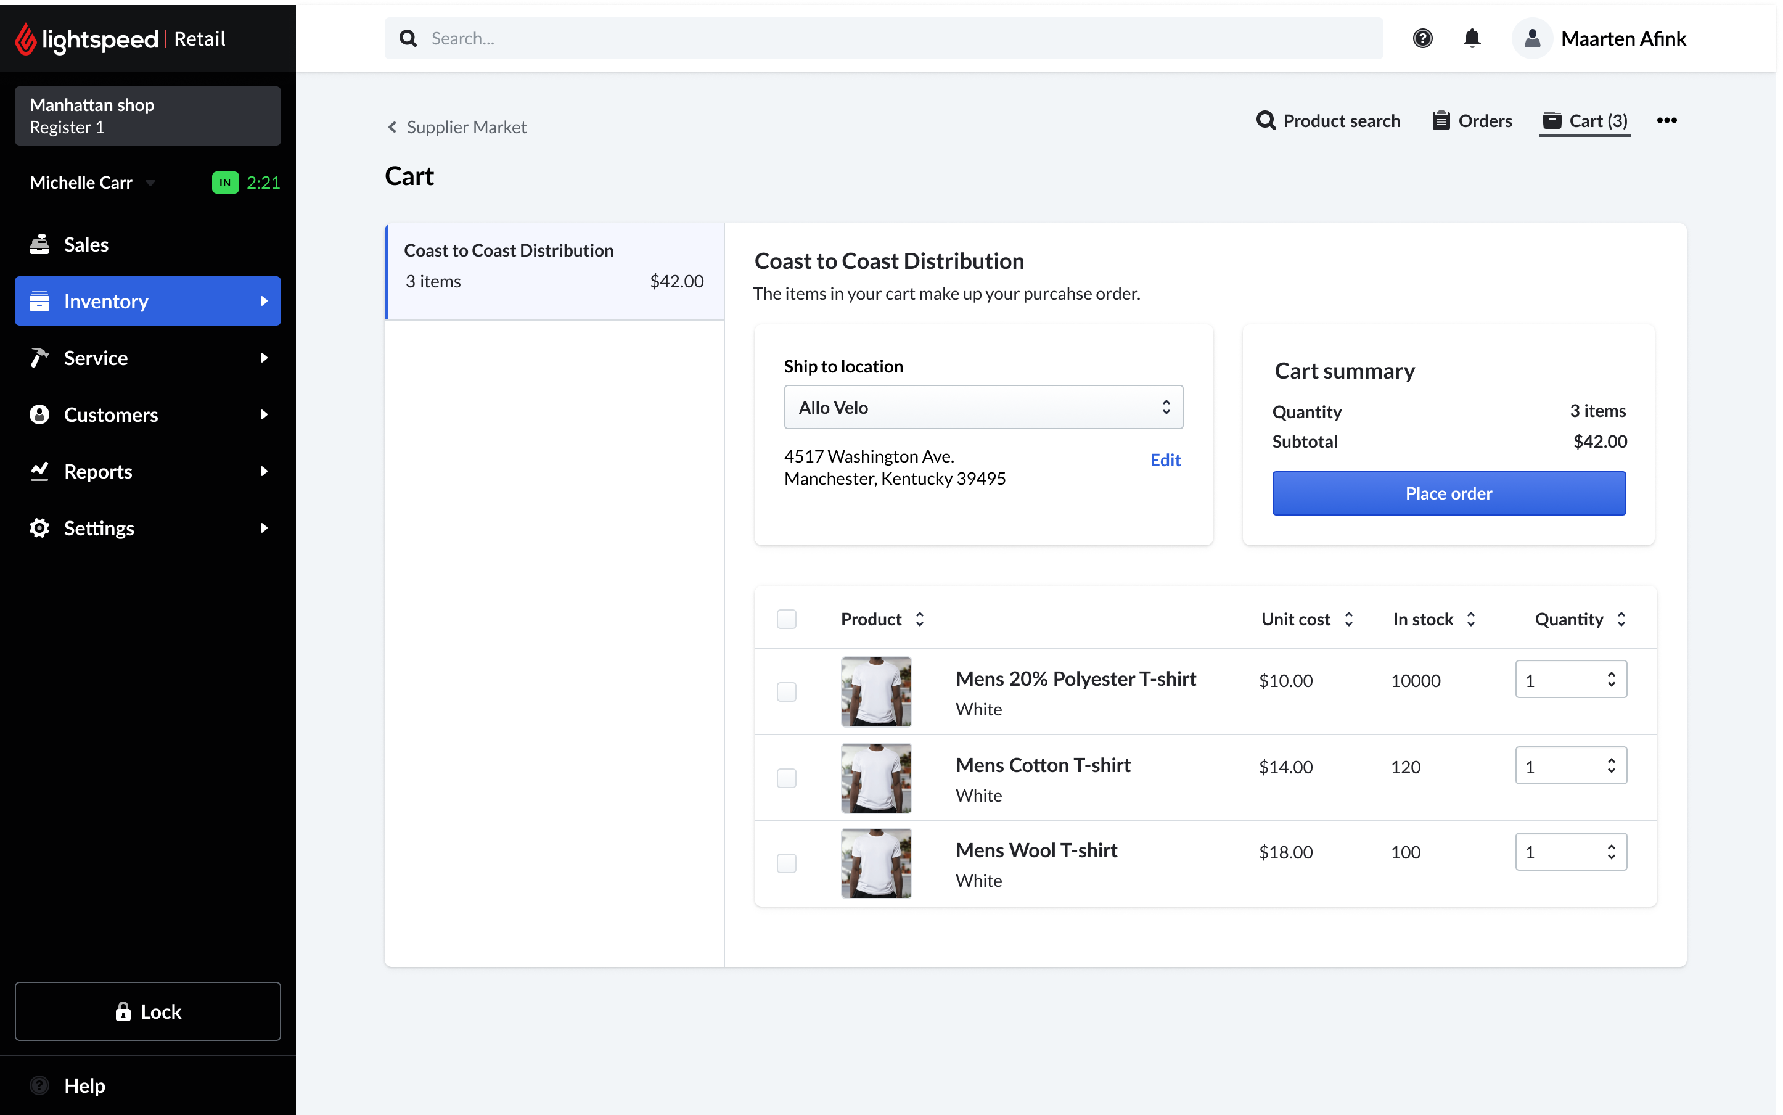The height and width of the screenshot is (1115, 1783).
Task: Select the Cart (3) tab
Action: pos(1584,121)
